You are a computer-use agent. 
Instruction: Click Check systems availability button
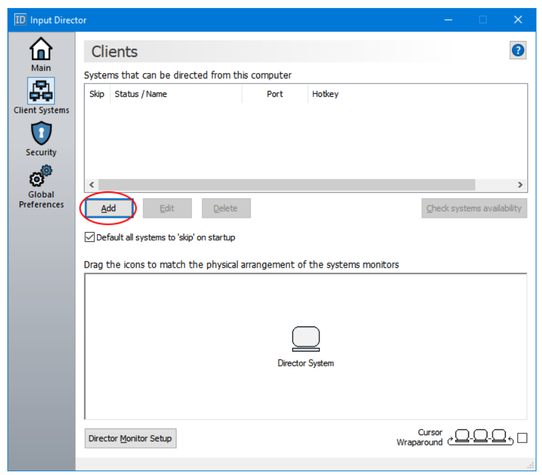pos(474,208)
